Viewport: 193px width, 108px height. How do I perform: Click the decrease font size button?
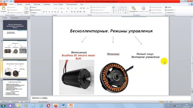[x=64, y=8]
